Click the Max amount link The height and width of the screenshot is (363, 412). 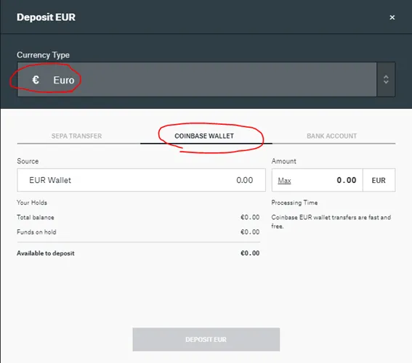click(284, 181)
